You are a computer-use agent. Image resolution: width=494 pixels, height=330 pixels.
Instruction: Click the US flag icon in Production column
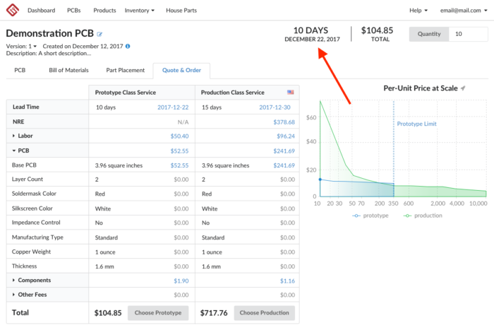coord(290,93)
